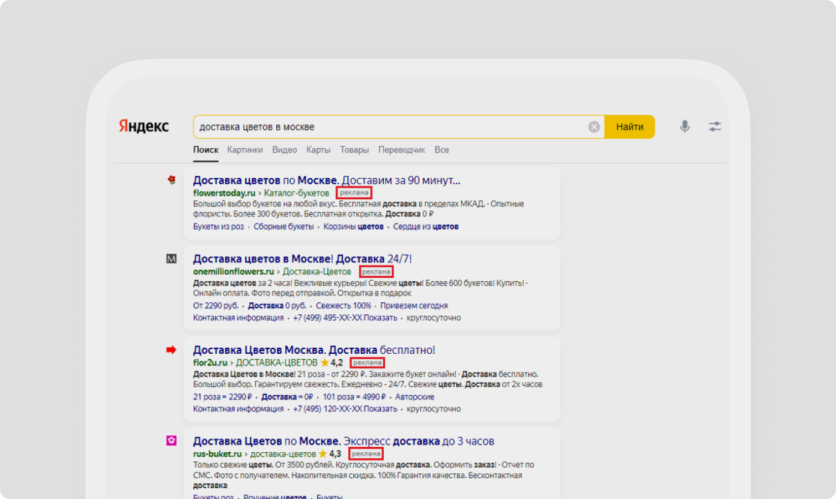Open the Каталог-букетов breadcrumb link
This screenshot has width=836, height=499.
pyautogui.click(x=297, y=193)
